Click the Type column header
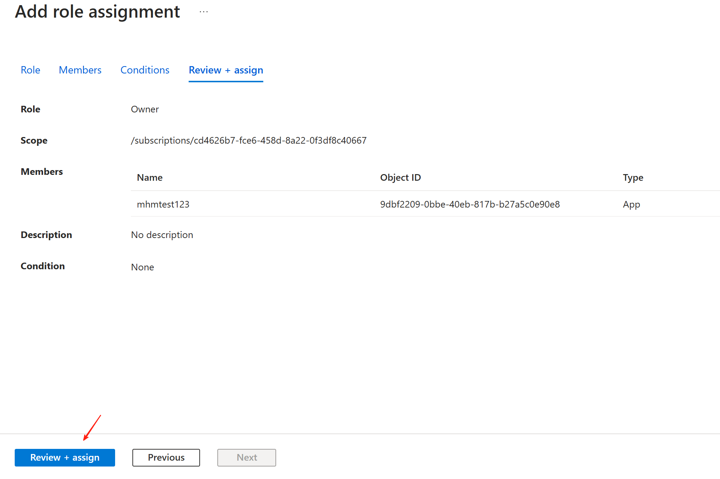Image resolution: width=720 pixels, height=479 pixels. (x=633, y=178)
